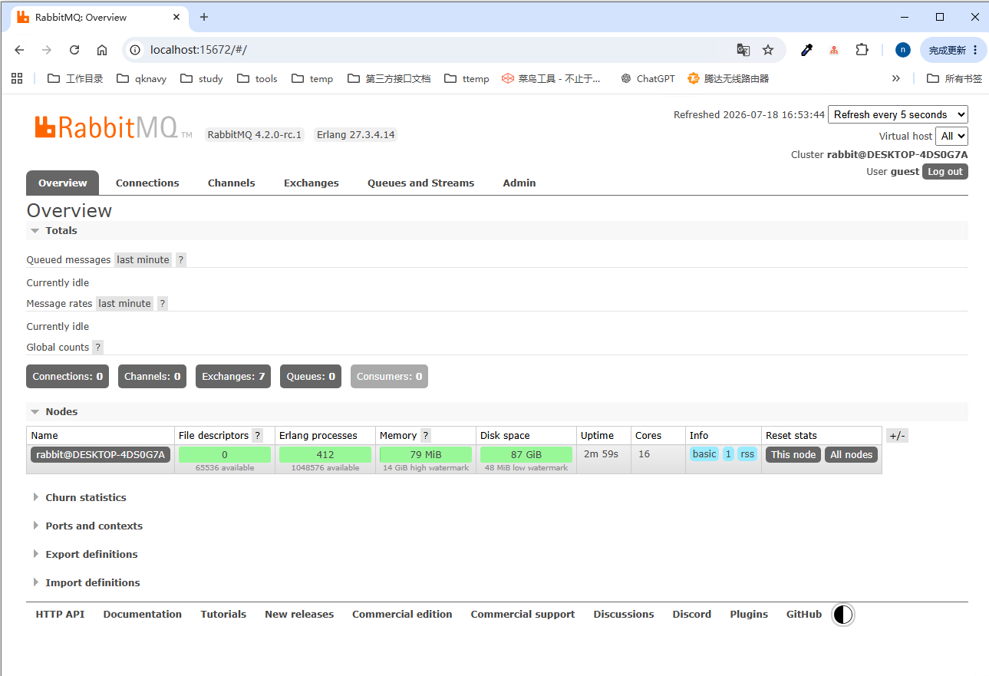
Task: Toggle the dark/light theme icon
Action: coord(842,615)
